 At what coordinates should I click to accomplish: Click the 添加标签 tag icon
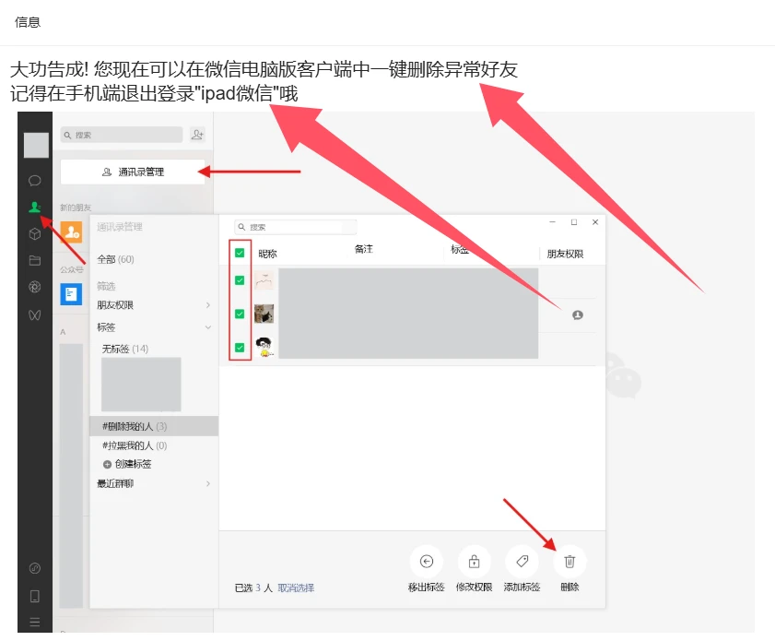(x=522, y=562)
